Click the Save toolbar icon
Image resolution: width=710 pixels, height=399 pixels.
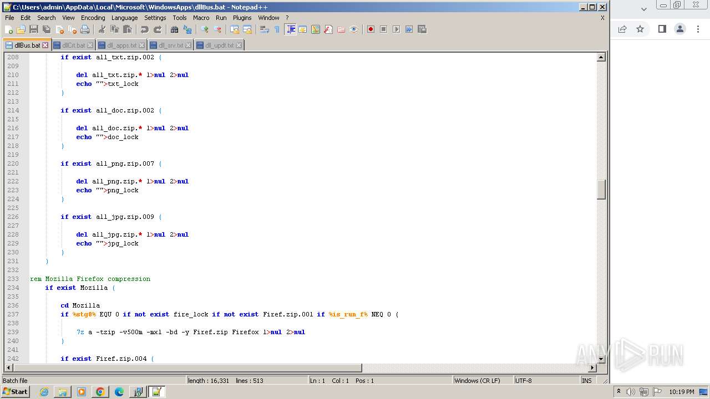coord(34,29)
